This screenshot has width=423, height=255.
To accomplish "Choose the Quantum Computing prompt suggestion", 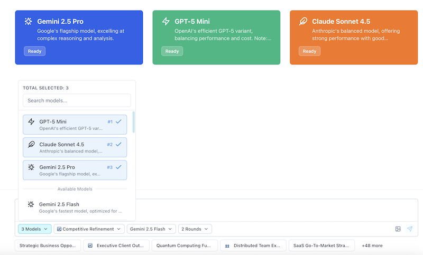I will (184, 245).
